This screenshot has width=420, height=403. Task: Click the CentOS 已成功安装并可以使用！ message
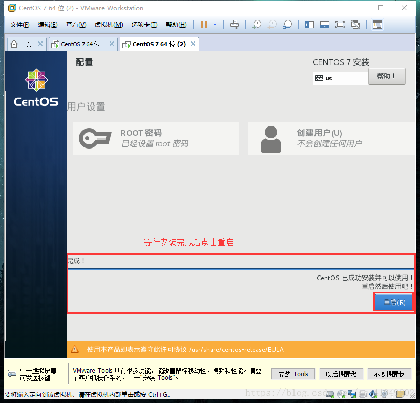pos(365,278)
